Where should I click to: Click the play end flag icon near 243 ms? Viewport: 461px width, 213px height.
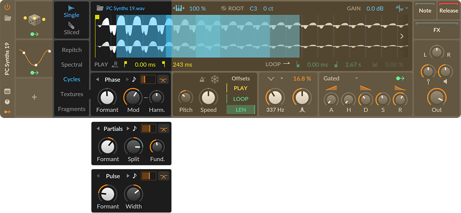164,65
